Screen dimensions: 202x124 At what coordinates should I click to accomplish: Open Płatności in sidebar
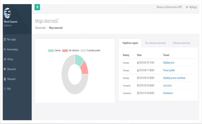(x=11, y=79)
